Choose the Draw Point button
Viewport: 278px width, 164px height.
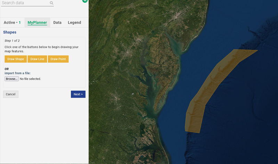[x=58, y=59]
